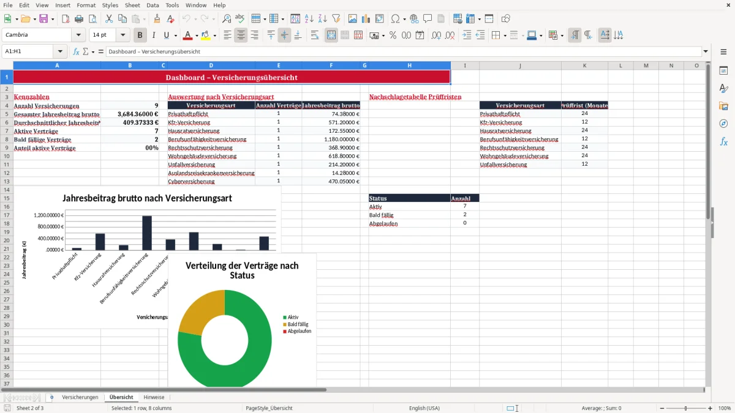Open the Borders dropdown arrow
This screenshot has height=413, width=735.
click(505, 35)
